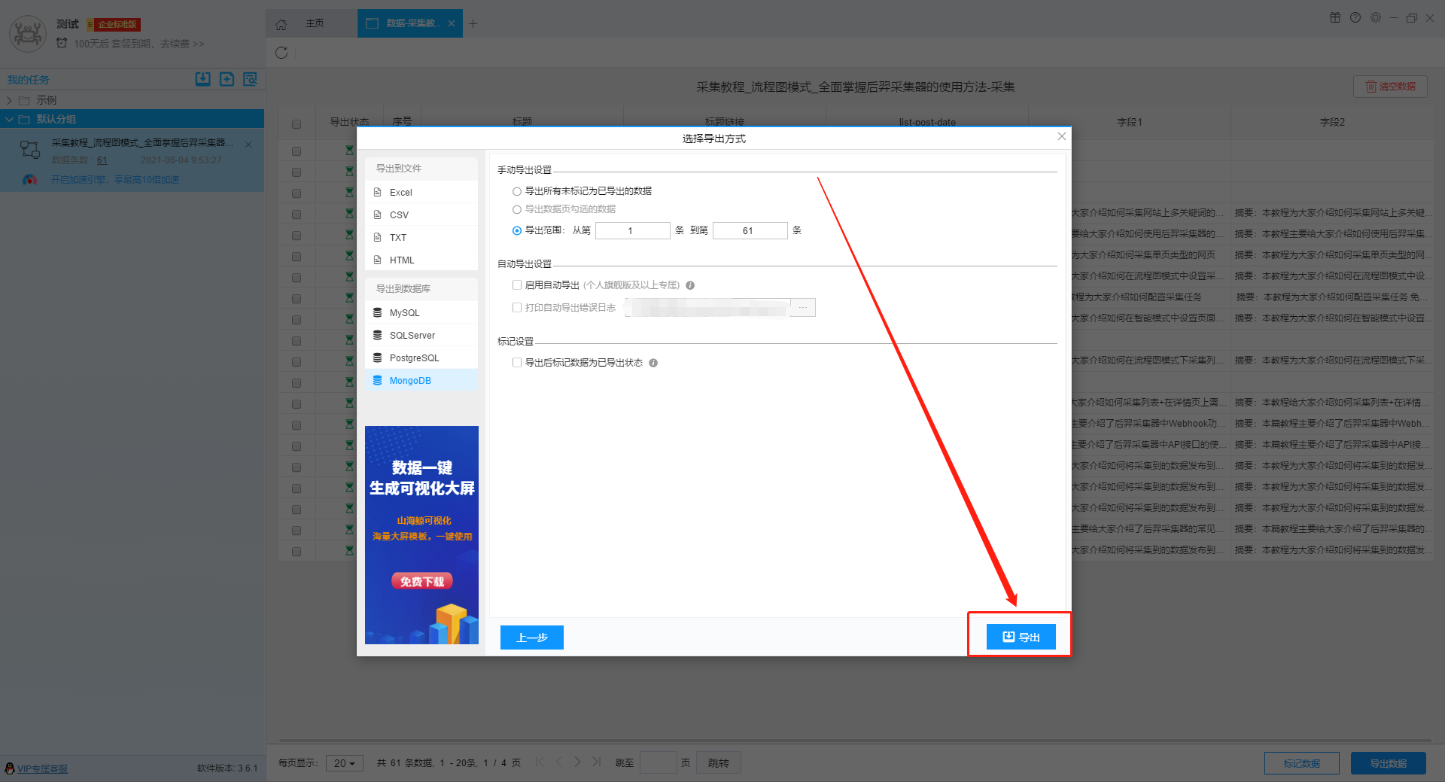
Task: Choose MySQL database export
Action: click(421, 312)
